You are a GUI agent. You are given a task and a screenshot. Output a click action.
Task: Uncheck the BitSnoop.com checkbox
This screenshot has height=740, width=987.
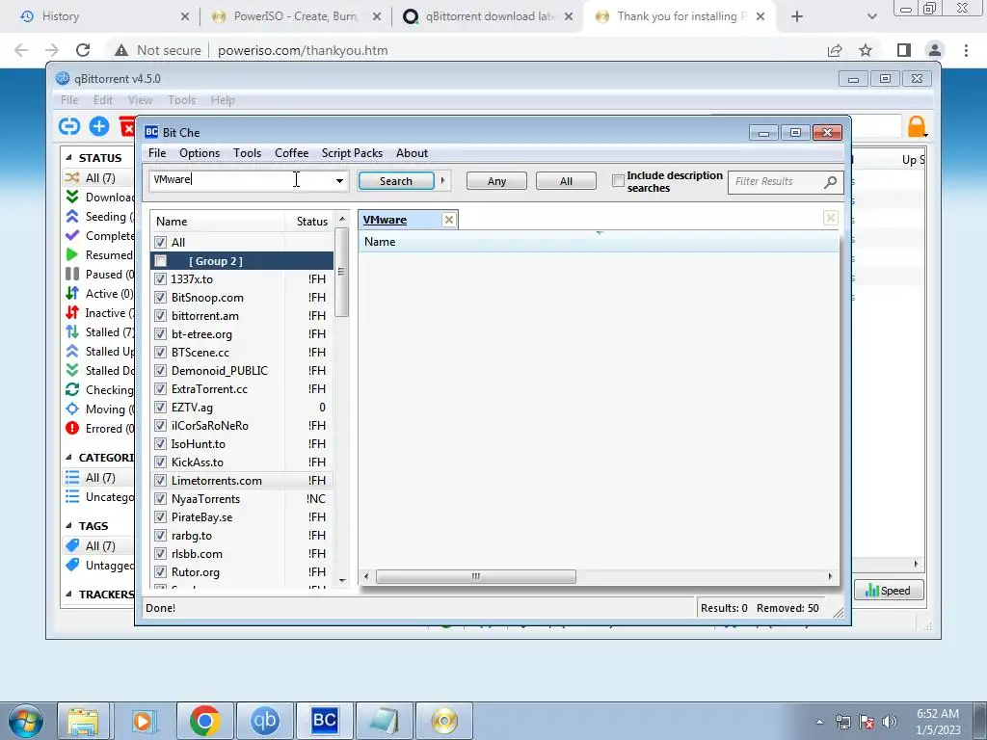click(161, 297)
